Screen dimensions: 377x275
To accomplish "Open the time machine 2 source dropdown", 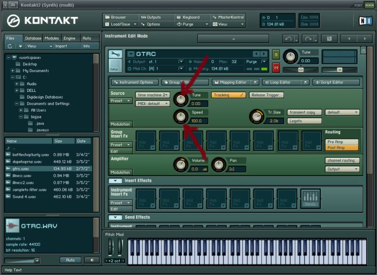I will pos(153,95).
